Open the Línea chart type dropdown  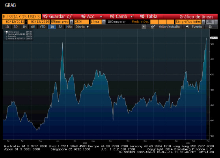[104, 22]
